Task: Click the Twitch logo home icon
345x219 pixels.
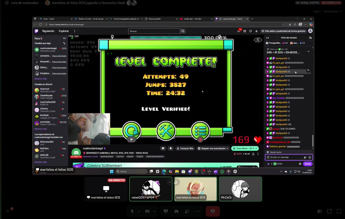Action: tap(37, 31)
